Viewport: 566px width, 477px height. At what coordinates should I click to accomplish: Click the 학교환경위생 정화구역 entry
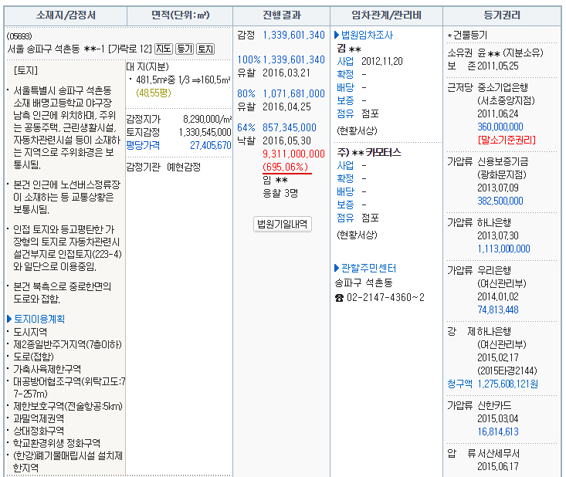point(56,443)
